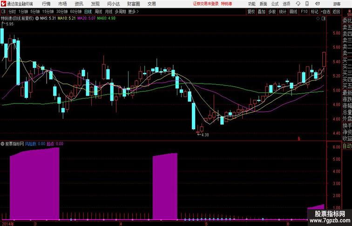This screenshot has height=226, width=352.
Task: Click the 特锐德(日线 前复权) chart title
Action: pyautogui.click(x=17, y=19)
